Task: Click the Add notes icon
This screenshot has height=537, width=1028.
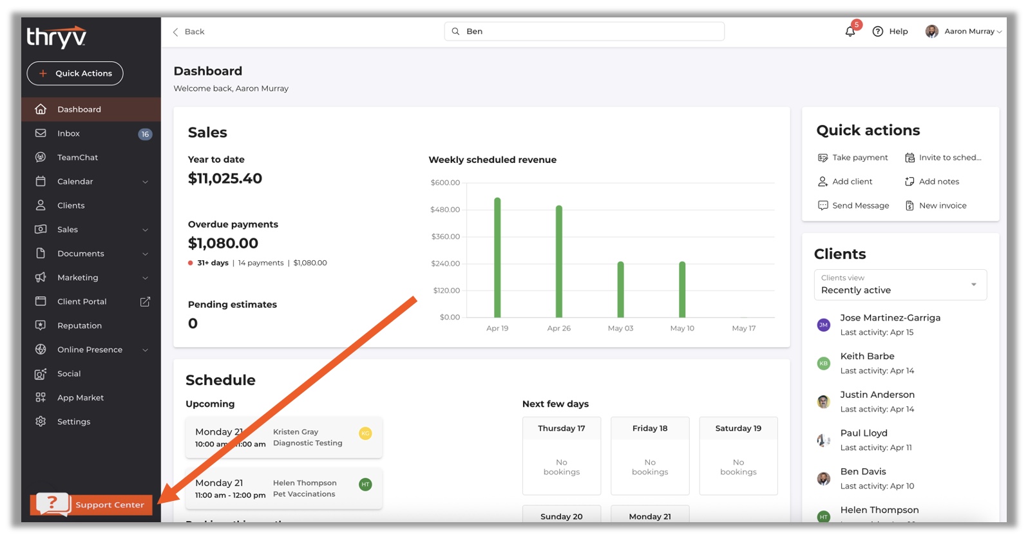Action: 909,182
